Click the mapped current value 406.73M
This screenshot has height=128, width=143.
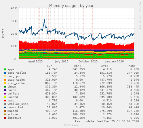pyautogui.click(x=51, y=111)
